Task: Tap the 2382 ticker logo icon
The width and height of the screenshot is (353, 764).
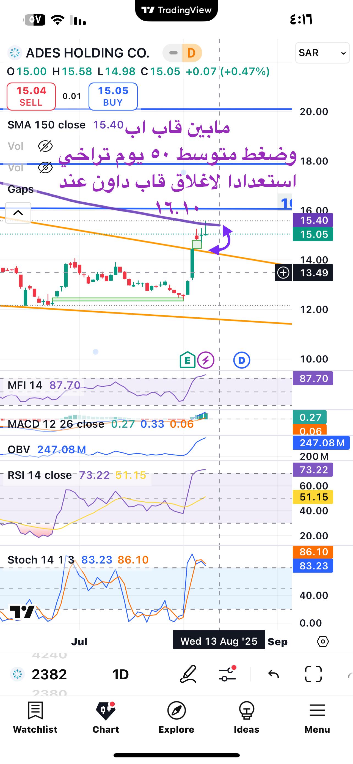Action: (x=17, y=674)
